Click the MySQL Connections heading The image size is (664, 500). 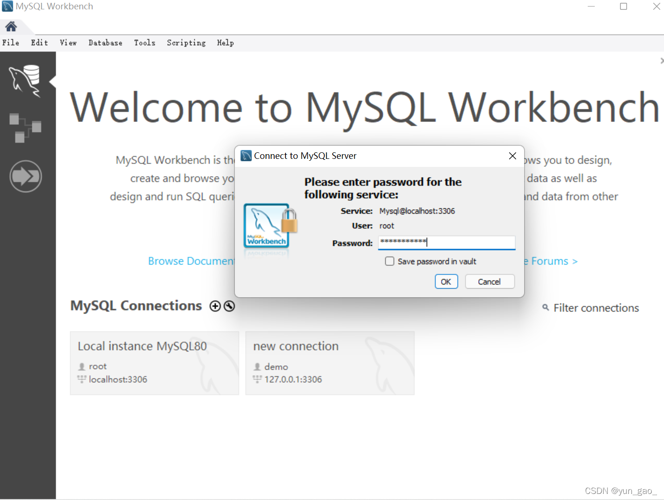pyautogui.click(x=136, y=306)
